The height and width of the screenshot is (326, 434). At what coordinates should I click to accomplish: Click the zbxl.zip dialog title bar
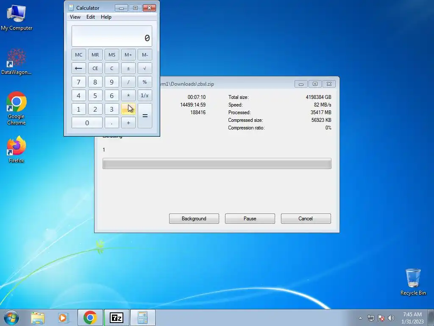(x=227, y=84)
